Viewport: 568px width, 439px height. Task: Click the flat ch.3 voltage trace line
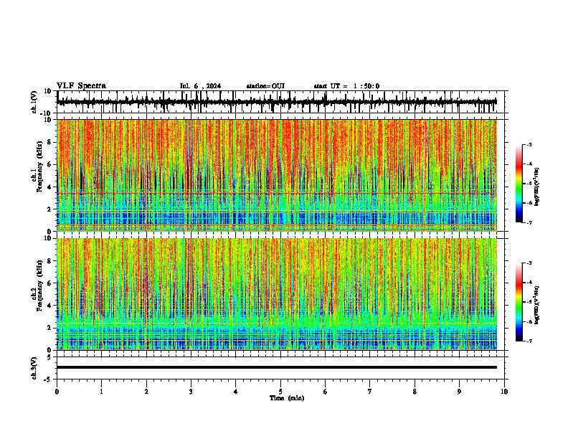pyautogui.click(x=277, y=367)
